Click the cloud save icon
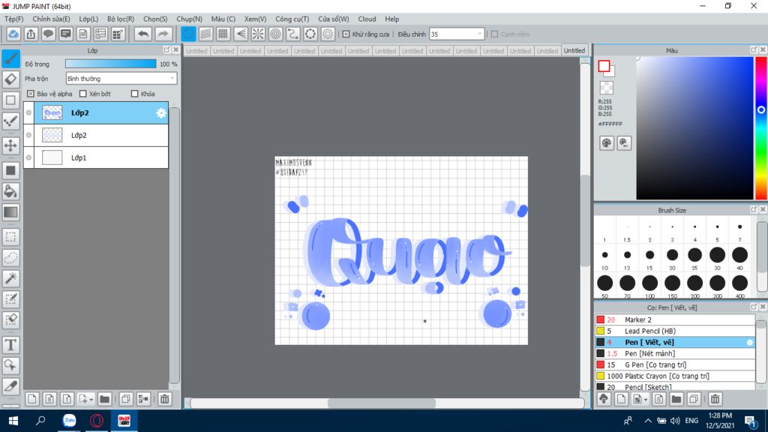The width and height of the screenshot is (768, 432). click(x=13, y=34)
